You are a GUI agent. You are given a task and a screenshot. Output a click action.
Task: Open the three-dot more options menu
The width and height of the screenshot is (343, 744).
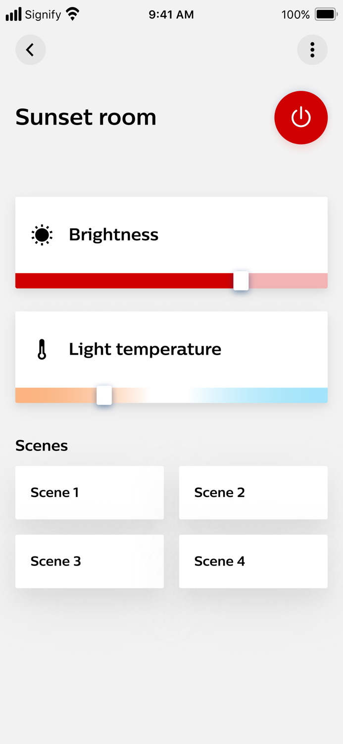tap(312, 50)
